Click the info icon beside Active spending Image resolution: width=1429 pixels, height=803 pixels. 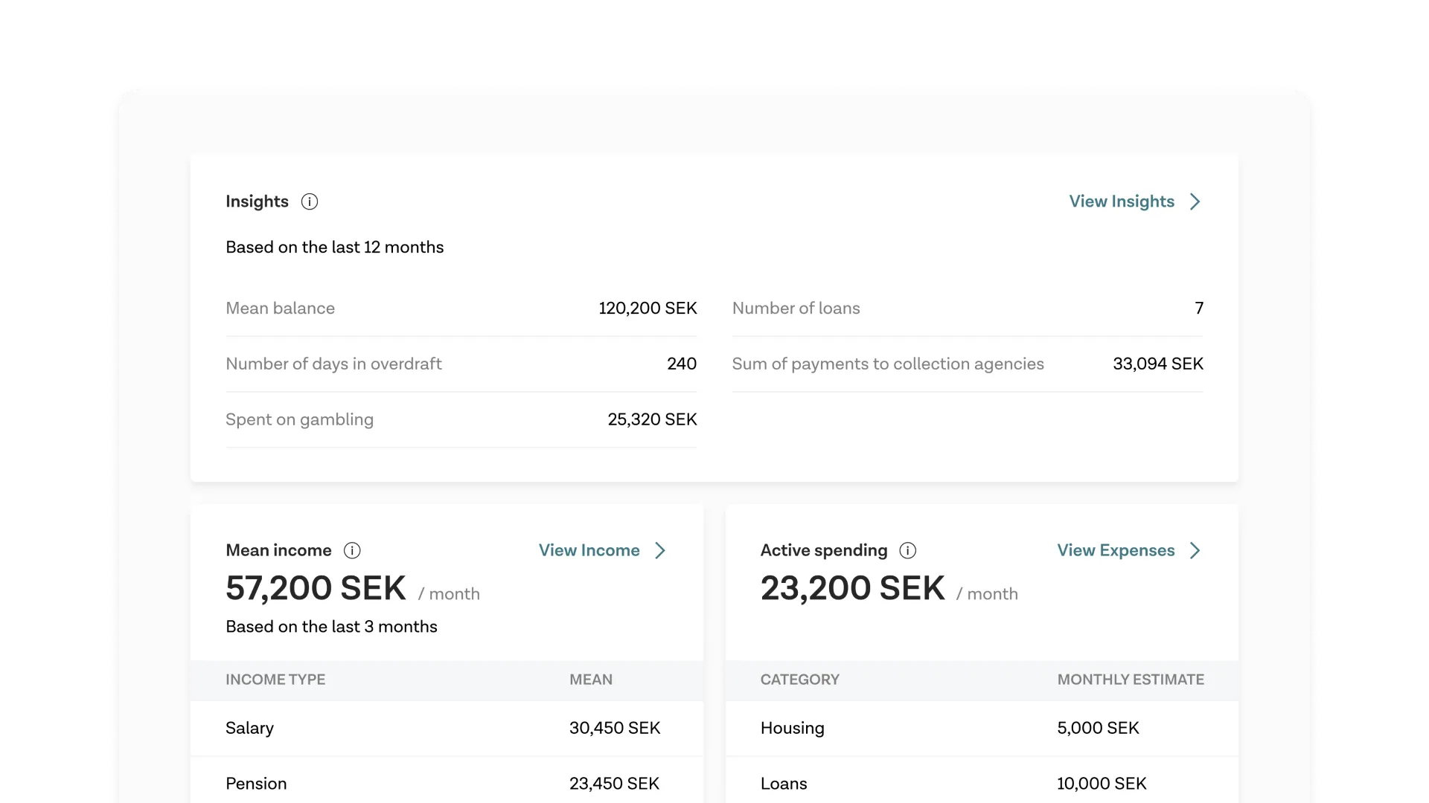click(907, 550)
